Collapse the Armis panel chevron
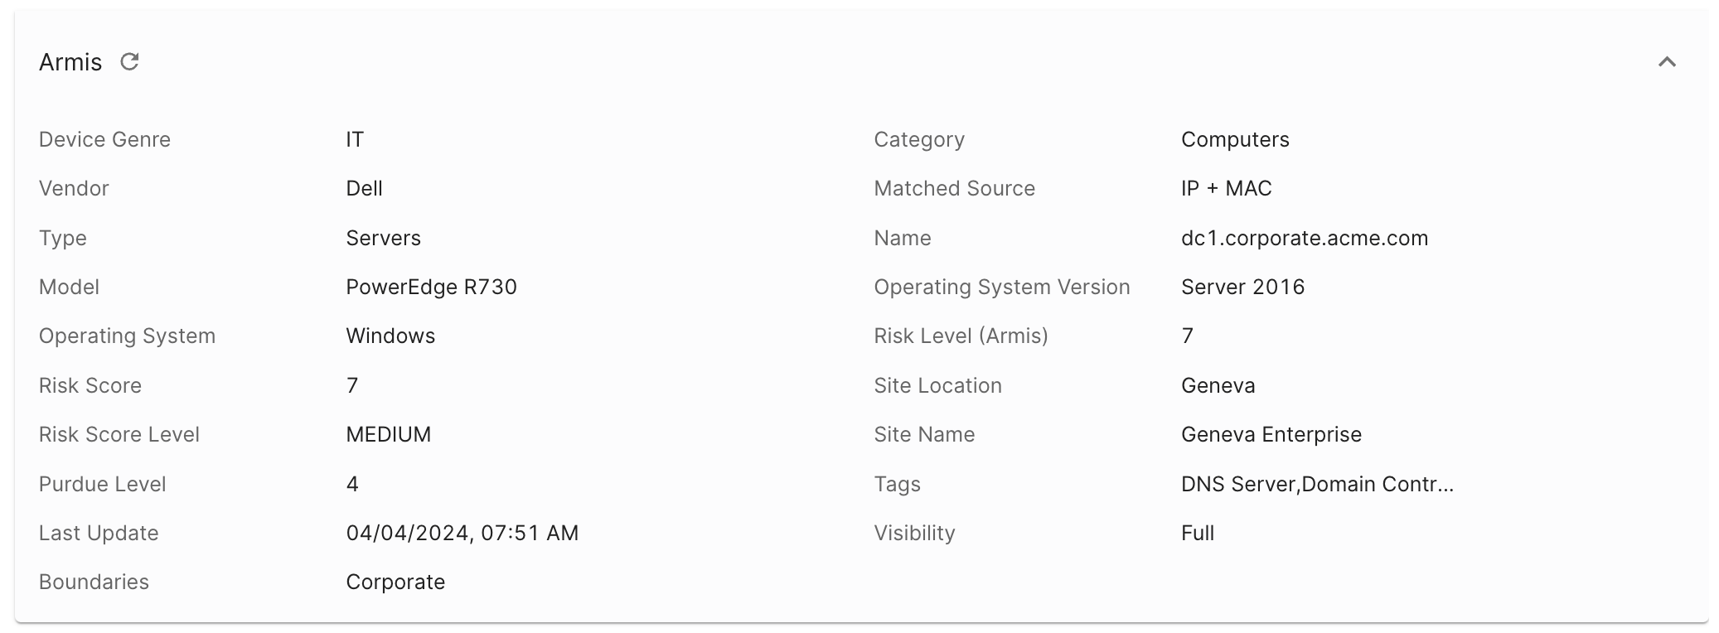Screen dimensions: 1719x633 point(1666,62)
